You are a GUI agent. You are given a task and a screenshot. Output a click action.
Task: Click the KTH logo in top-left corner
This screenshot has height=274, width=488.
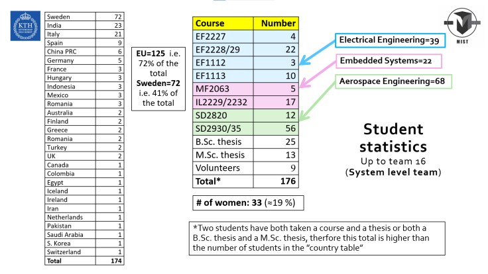click(25, 26)
